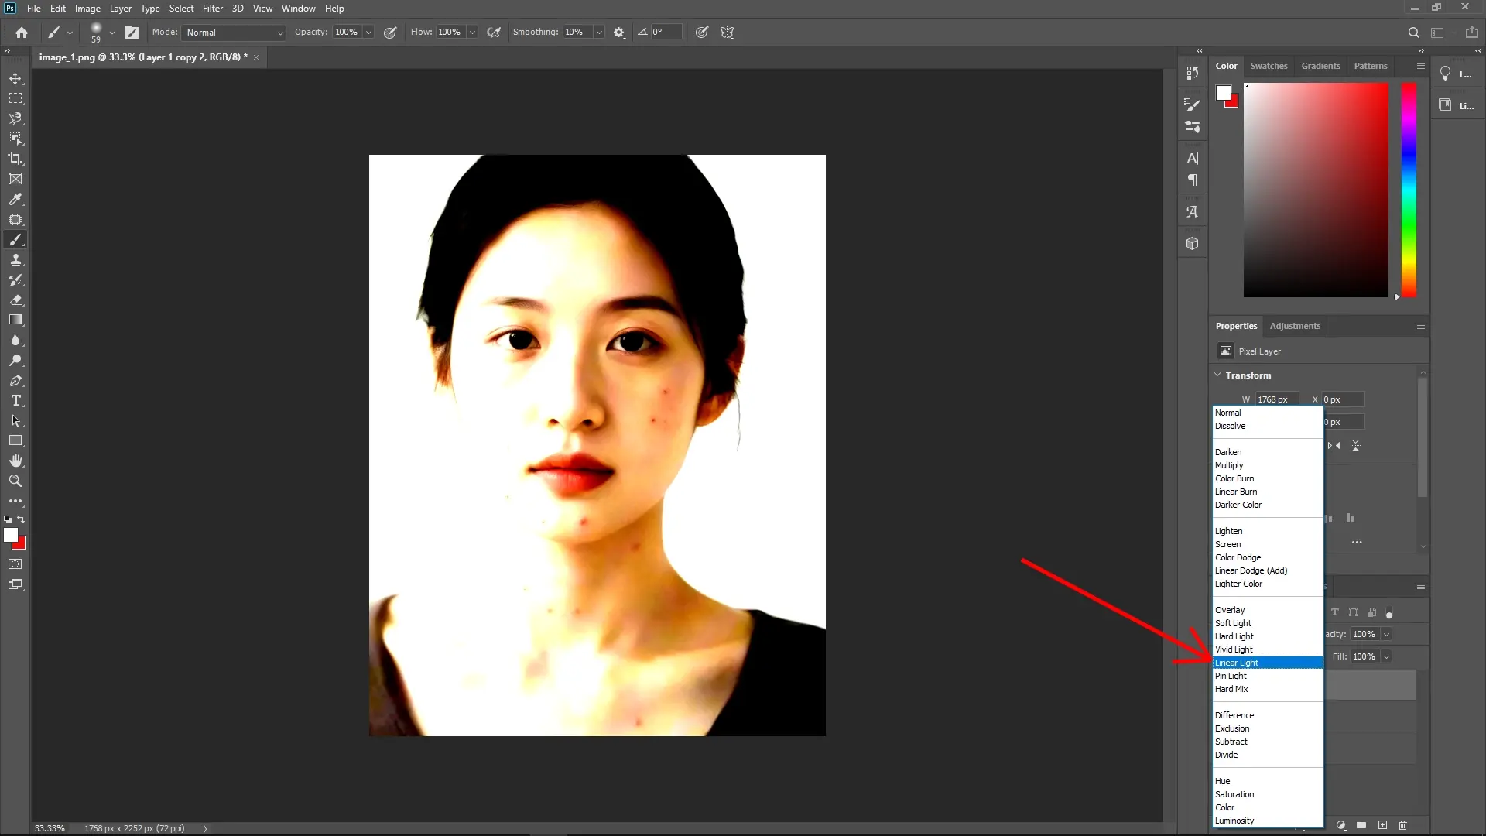The height and width of the screenshot is (836, 1486).
Task: Activate the Eyedropper tool
Action: (x=15, y=200)
